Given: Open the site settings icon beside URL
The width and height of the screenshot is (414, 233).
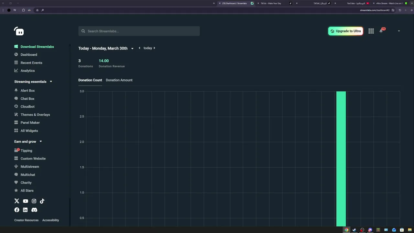Looking at the screenshot, I should (393, 10).
